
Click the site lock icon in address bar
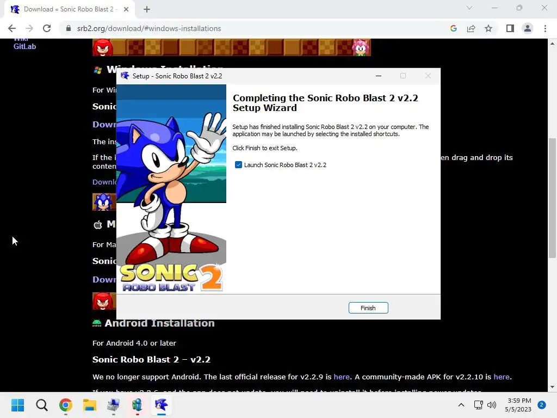coord(69,28)
